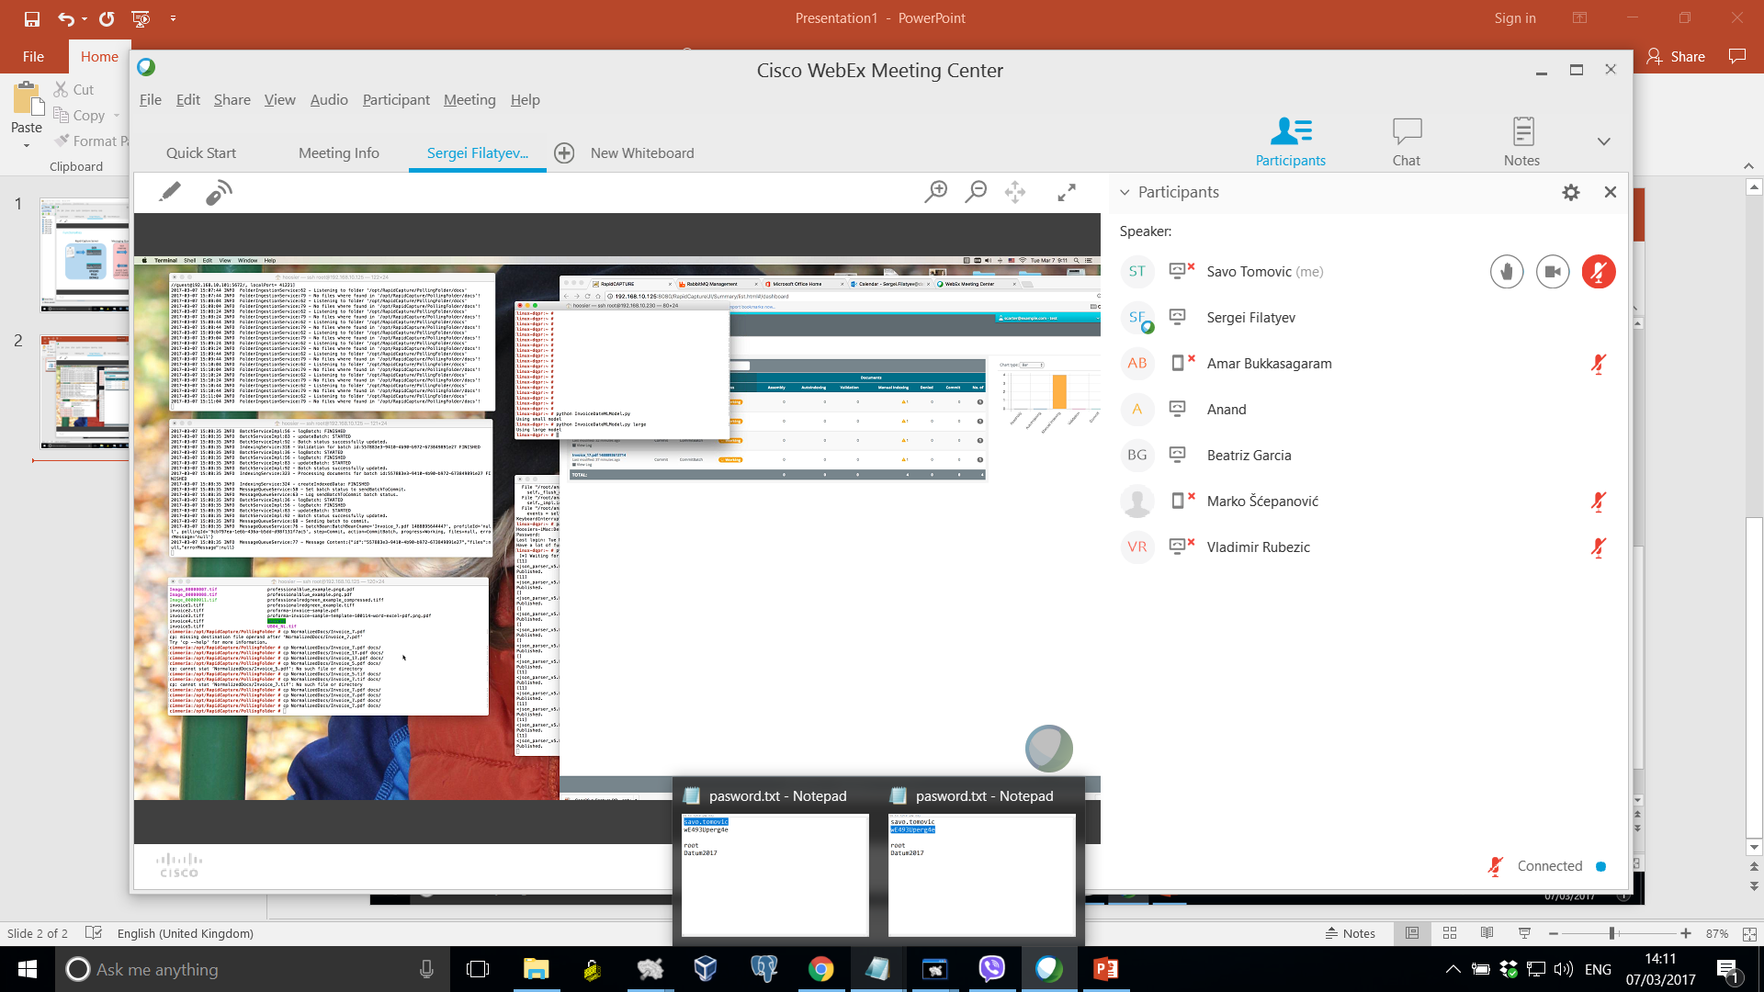This screenshot has width=1764, height=992.
Task: Start presentation from beginning icon
Action: coord(141,18)
